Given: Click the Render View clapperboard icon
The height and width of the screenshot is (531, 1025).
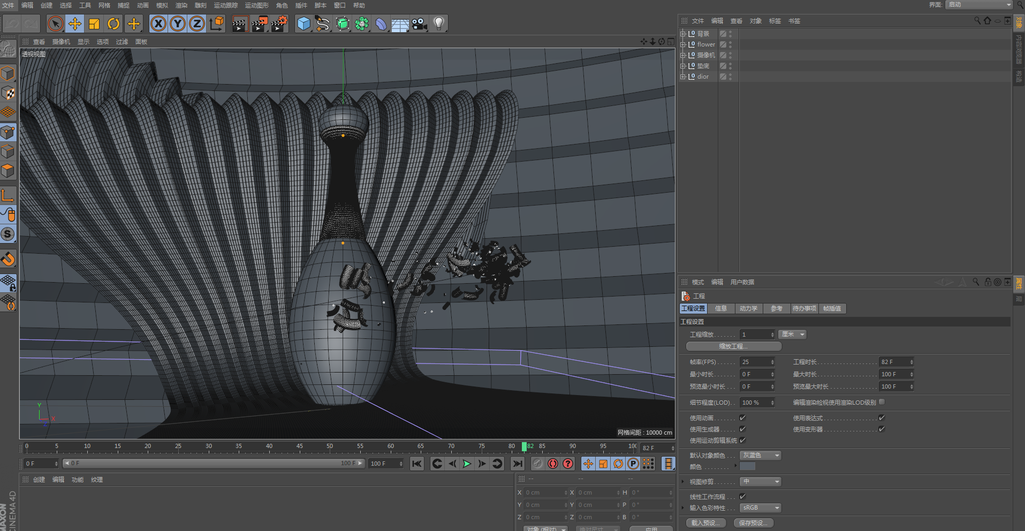Looking at the screenshot, I should (240, 24).
